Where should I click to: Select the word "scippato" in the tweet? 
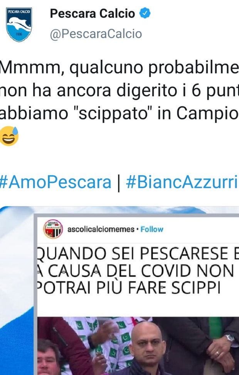(113, 113)
